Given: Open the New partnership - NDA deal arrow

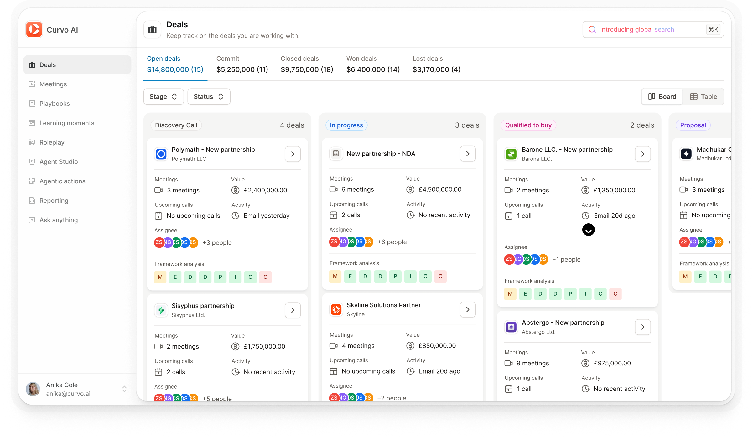Looking at the screenshot, I should pyautogui.click(x=468, y=154).
